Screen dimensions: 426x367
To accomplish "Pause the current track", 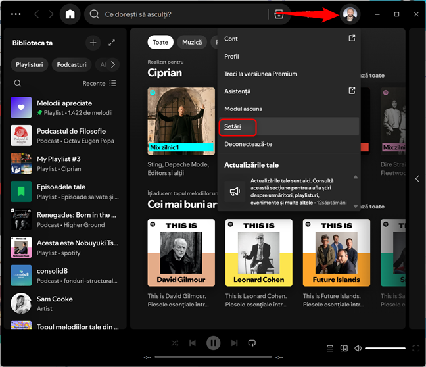I will pos(213,343).
